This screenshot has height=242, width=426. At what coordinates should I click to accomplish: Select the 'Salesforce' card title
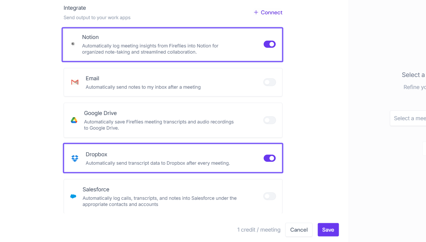click(x=96, y=189)
